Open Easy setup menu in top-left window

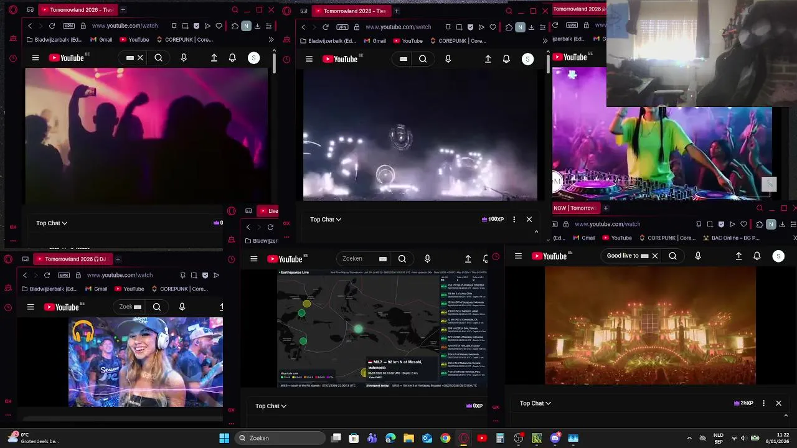pyautogui.click(x=268, y=26)
